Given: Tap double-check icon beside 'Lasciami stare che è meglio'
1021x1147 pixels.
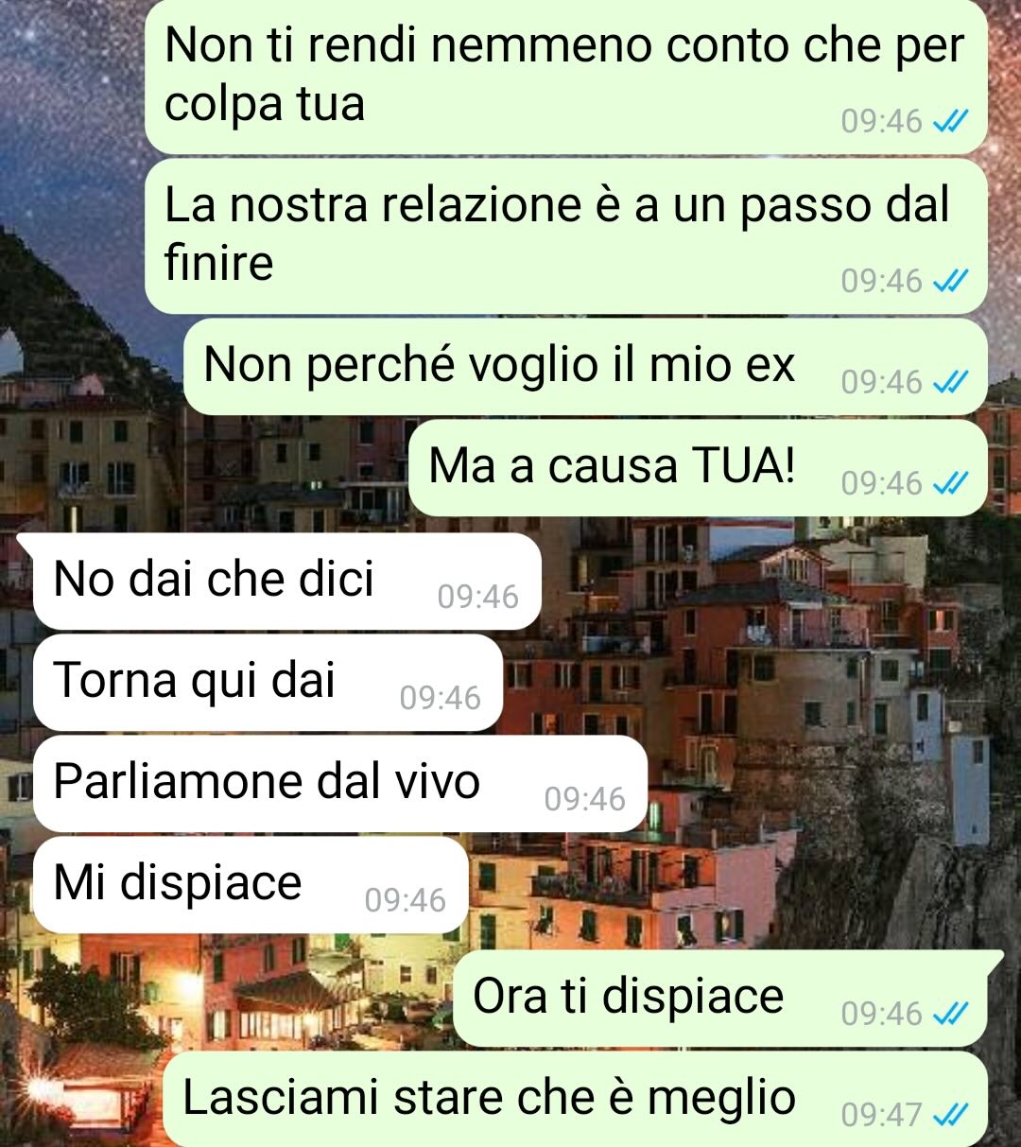Looking at the screenshot, I should (x=950, y=1115).
